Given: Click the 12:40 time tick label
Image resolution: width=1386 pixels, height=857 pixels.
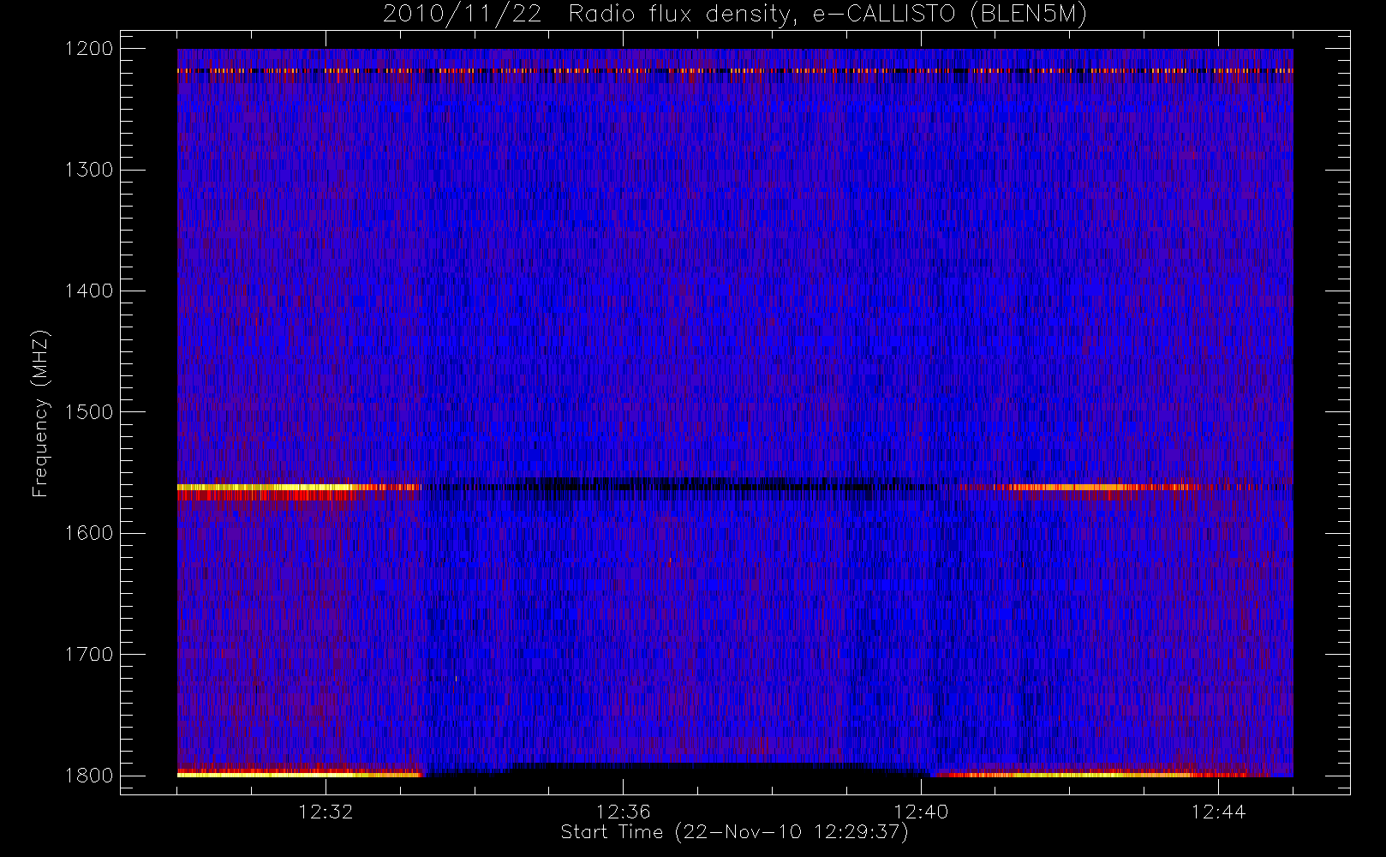Looking at the screenshot, I should pos(921,812).
